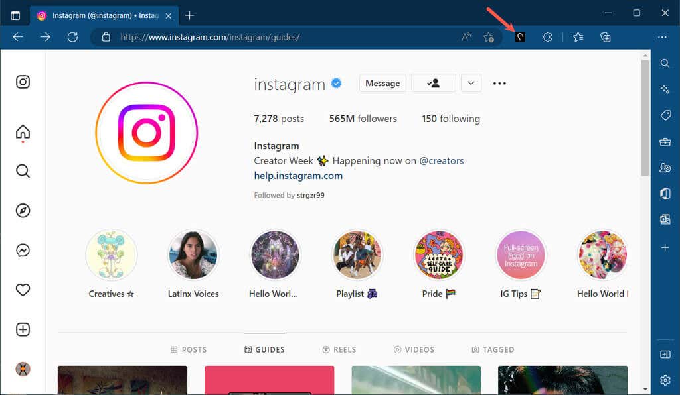Screen dimensions: 680x395
Task: Expand suggested accounts chevron button
Action: (471, 83)
